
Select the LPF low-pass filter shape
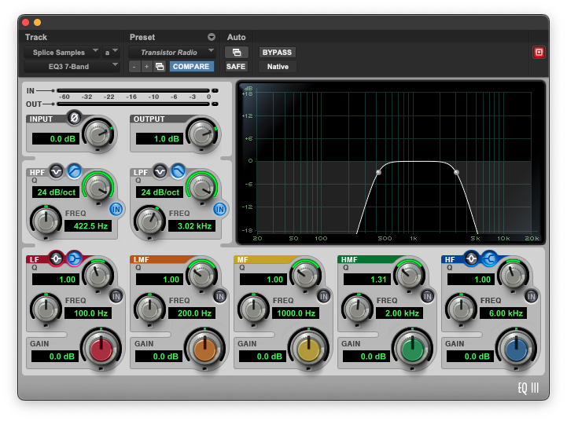click(178, 170)
